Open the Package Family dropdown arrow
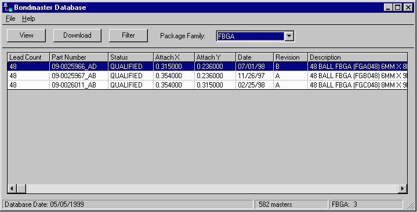This screenshot has height=212, width=417. (x=289, y=36)
